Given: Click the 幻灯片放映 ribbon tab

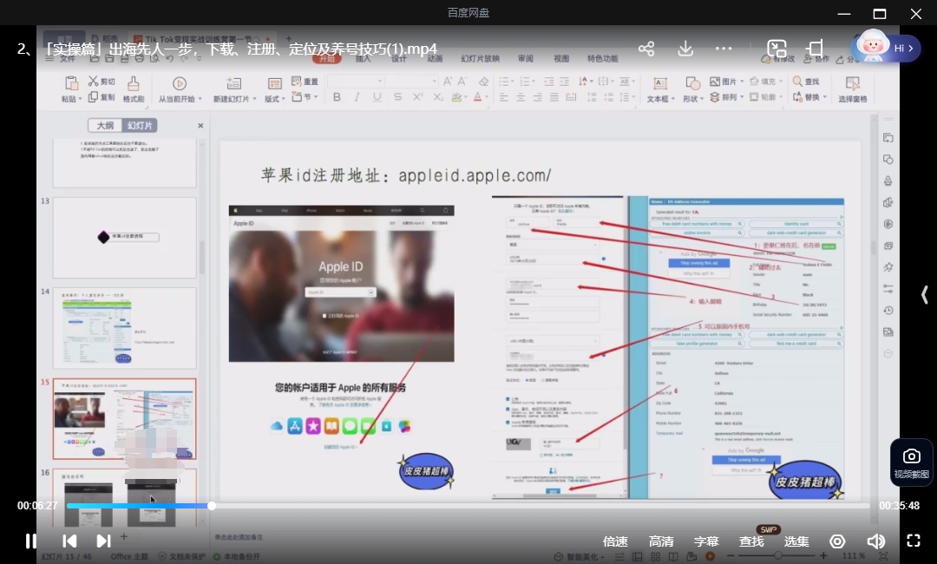Looking at the screenshot, I should 481,58.
